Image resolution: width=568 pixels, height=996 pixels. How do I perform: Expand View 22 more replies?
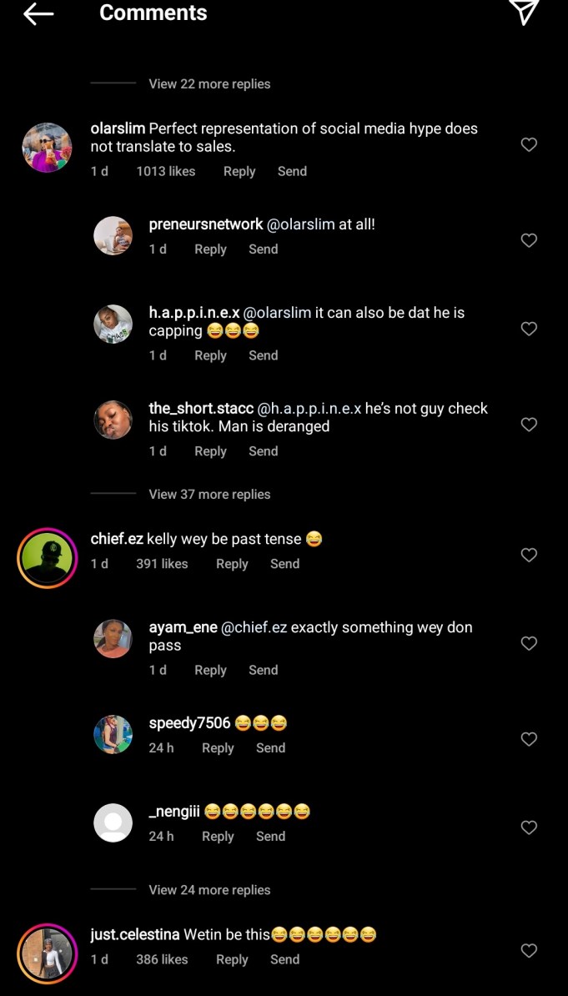tap(209, 83)
